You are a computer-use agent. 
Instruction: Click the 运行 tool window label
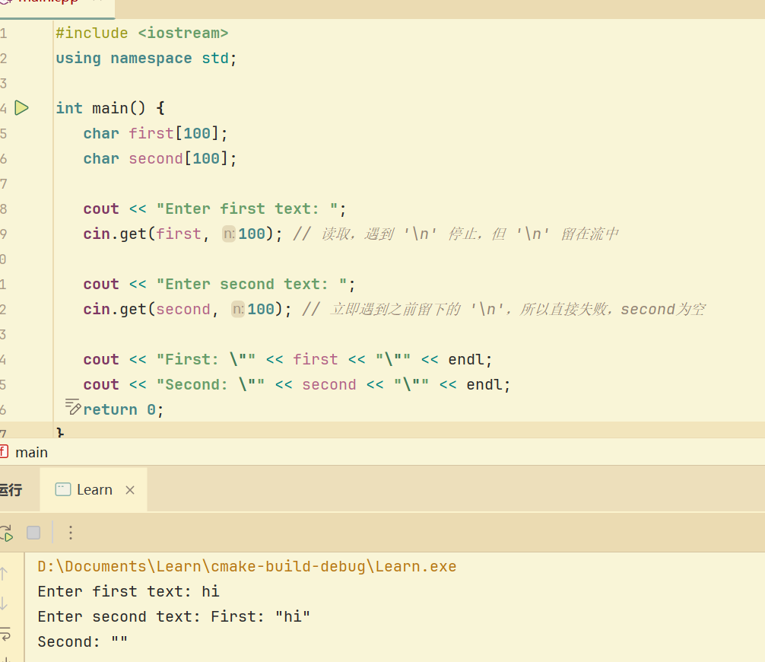pyautogui.click(x=11, y=490)
